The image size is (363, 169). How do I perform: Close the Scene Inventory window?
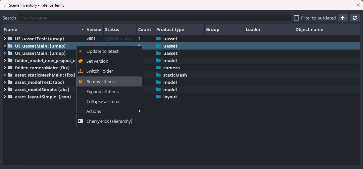[358, 5]
